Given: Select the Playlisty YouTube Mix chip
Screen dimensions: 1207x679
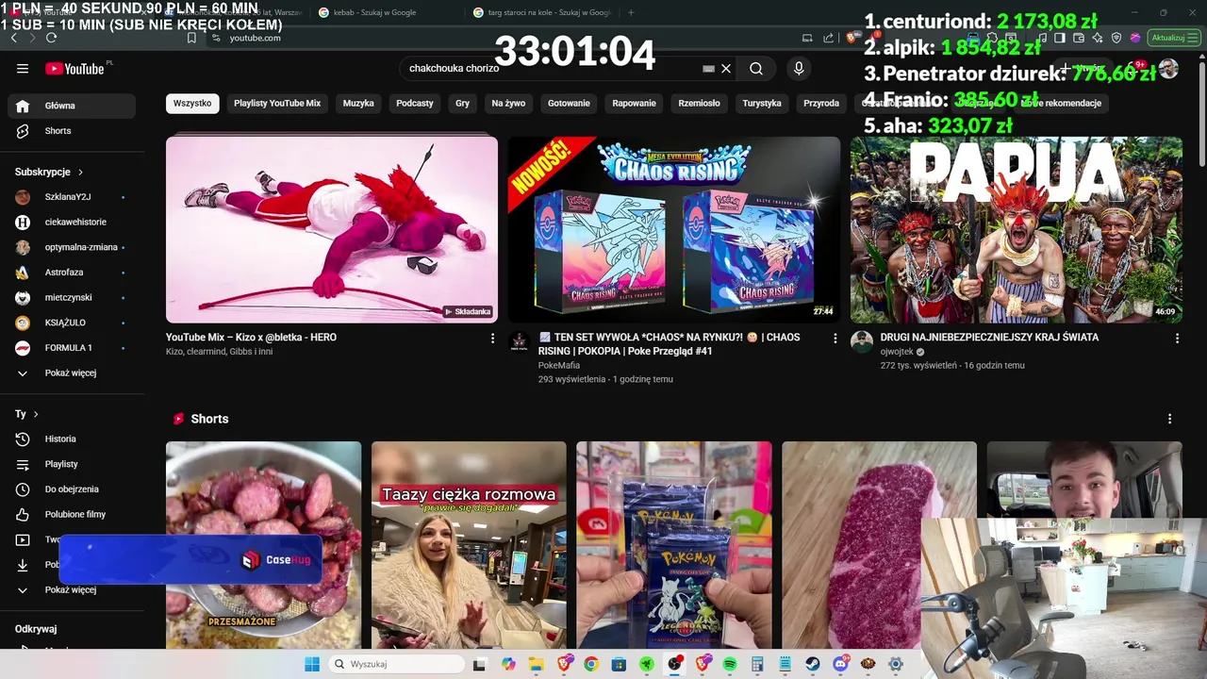Looking at the screenshot, I should point(277,103).
